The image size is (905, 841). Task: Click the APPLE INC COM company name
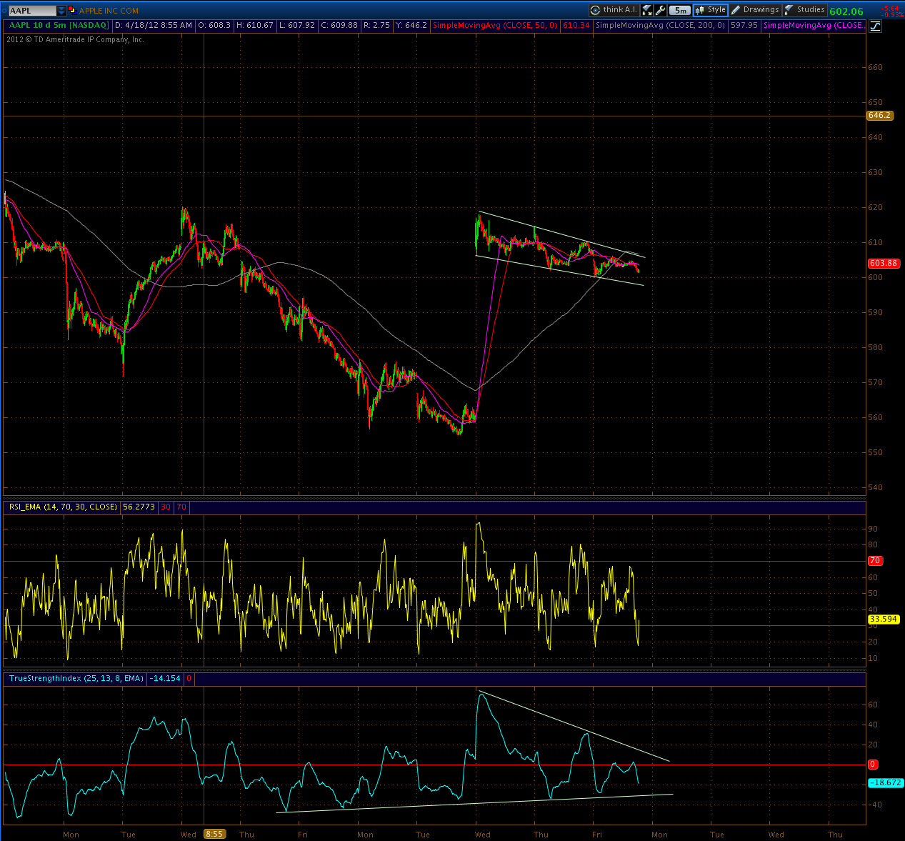(109, 11)
